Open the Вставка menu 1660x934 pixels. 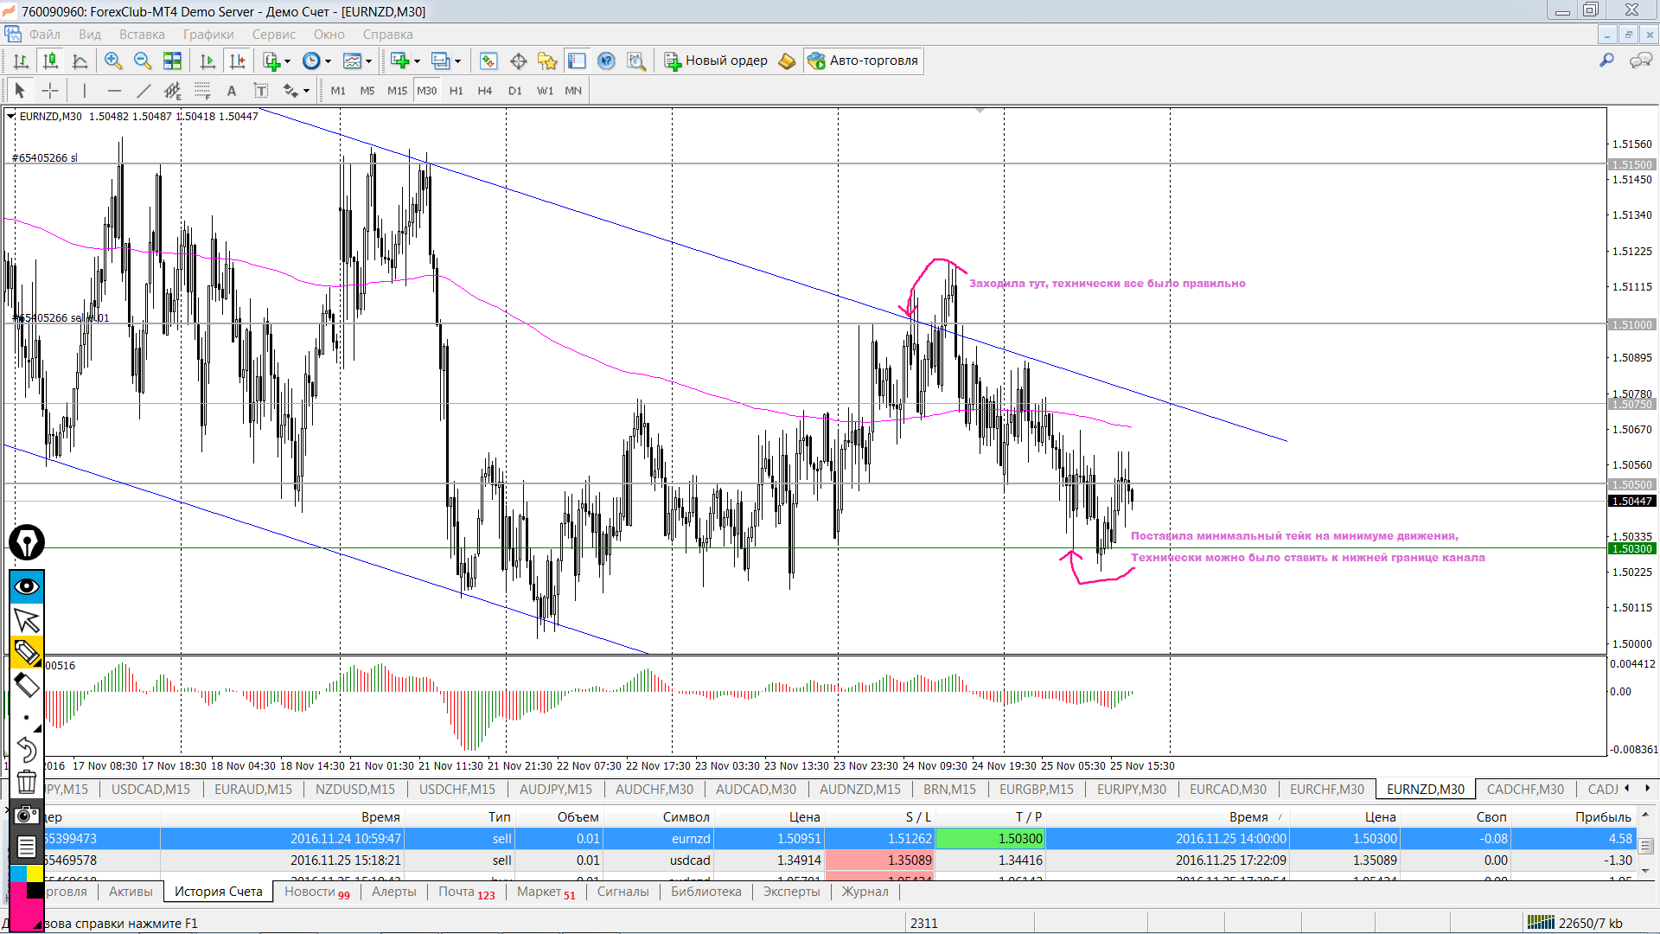[142, 35]
